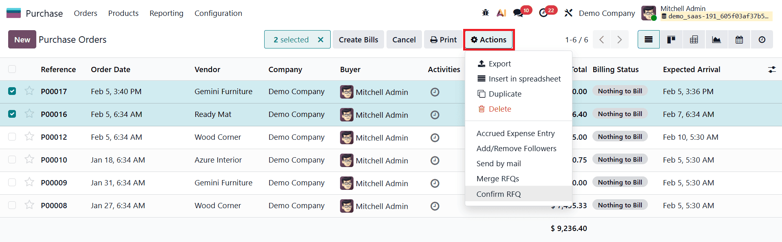Open activity clock for P00017
The image size is (782, 242).
point(435,92)
